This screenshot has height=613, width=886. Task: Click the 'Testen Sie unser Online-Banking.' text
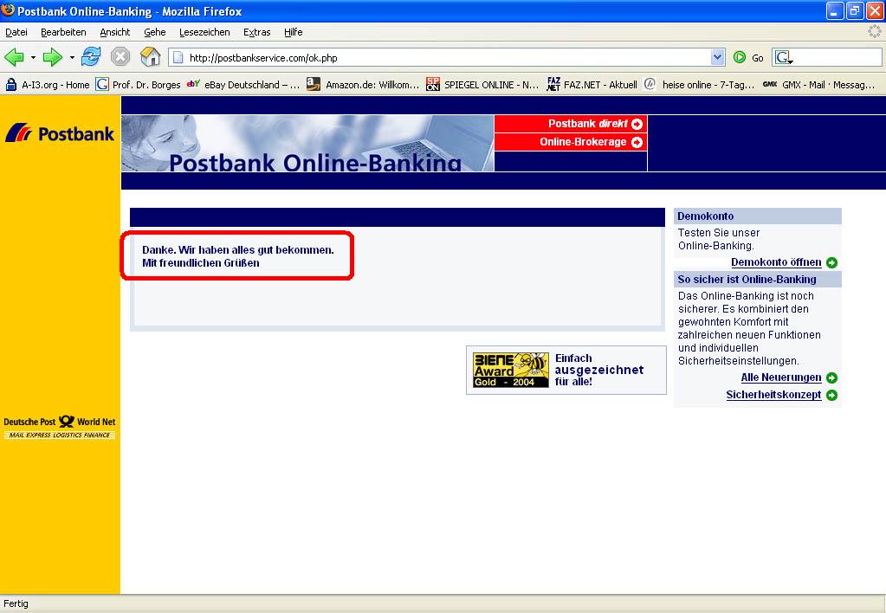pyautogui.click(x=719, y=239)
